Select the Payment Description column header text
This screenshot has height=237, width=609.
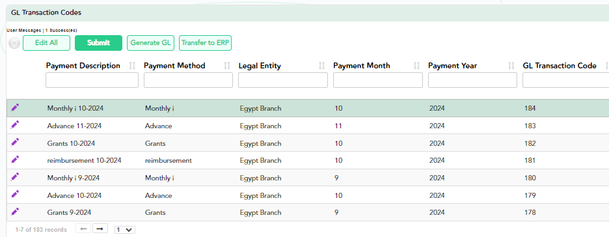click(83, 66)
